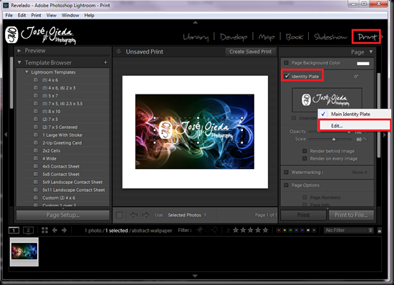
Task: Set first star rating filter
Action: [x=236, y=230]
